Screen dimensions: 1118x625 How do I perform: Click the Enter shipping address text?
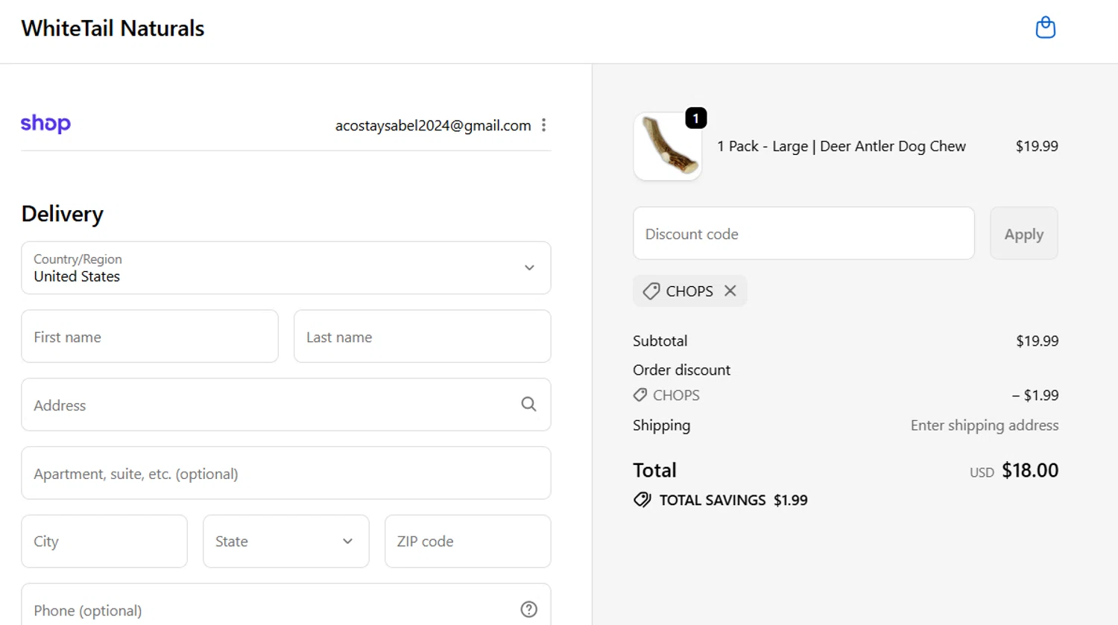click(985, 425)
